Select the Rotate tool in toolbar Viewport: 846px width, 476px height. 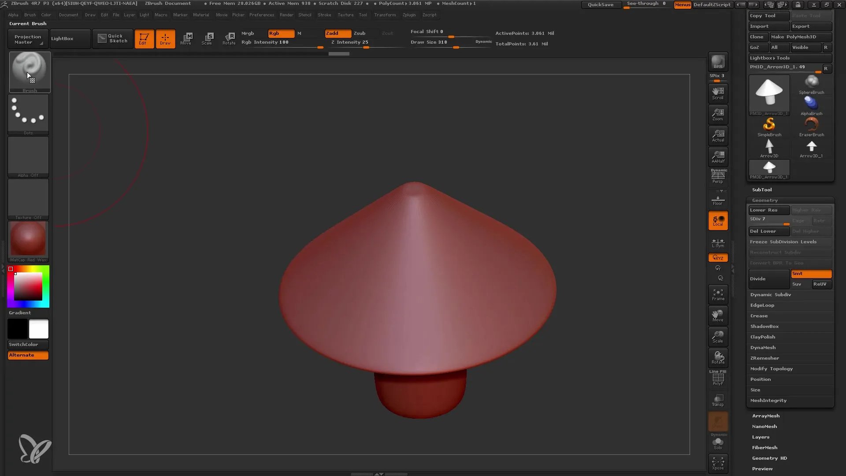228,38
